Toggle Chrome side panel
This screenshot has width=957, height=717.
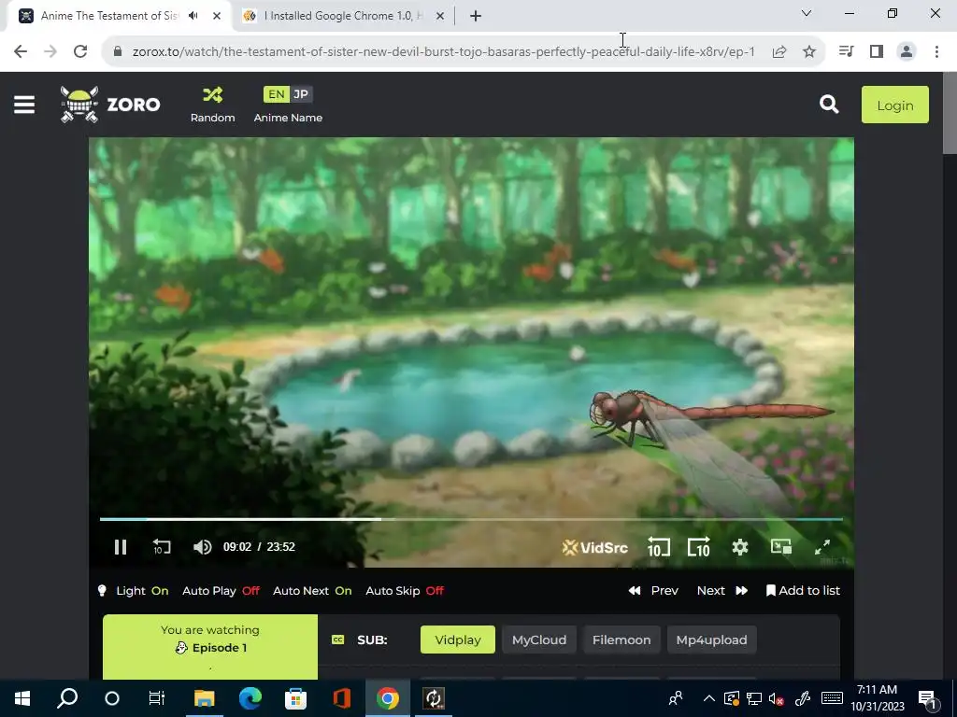[x=877, y=52]
